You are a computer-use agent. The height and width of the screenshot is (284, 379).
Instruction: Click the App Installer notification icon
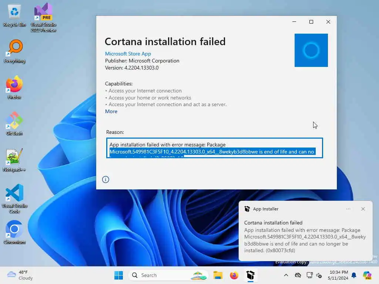(x=247, y=209)
